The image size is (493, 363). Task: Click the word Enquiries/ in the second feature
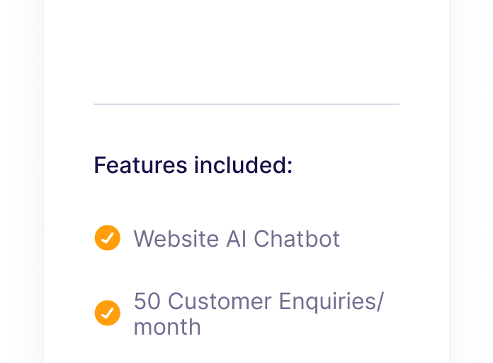pos(331,303)
